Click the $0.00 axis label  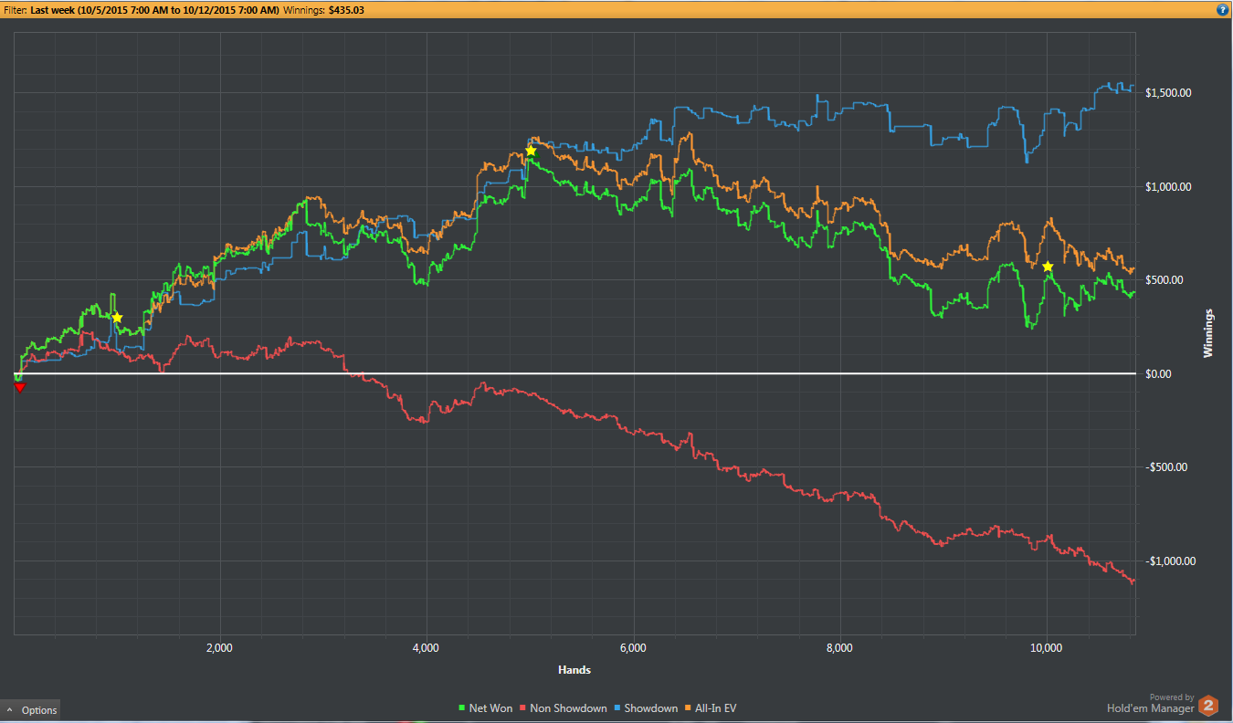point(1158,374)
